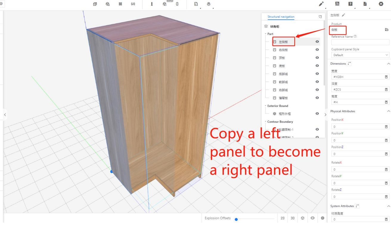Rename 左侧板 using the pencil icon
The width and height of the screenshot is (391, 225).
(343, 15)
